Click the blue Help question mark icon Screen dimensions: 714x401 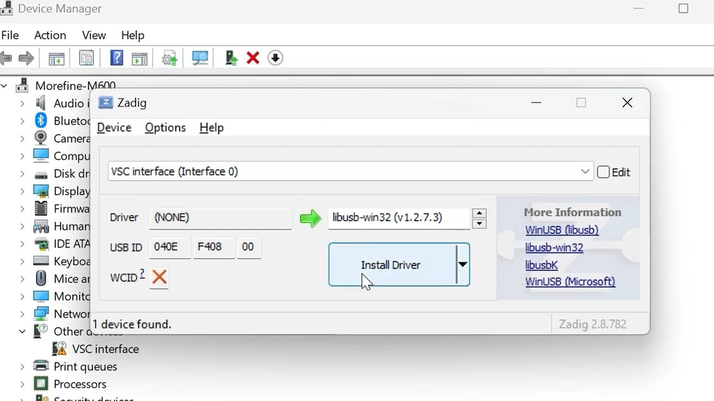[116, 58]
